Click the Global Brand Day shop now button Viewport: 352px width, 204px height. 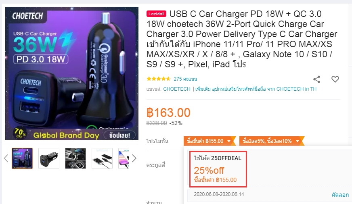point(120,135)
